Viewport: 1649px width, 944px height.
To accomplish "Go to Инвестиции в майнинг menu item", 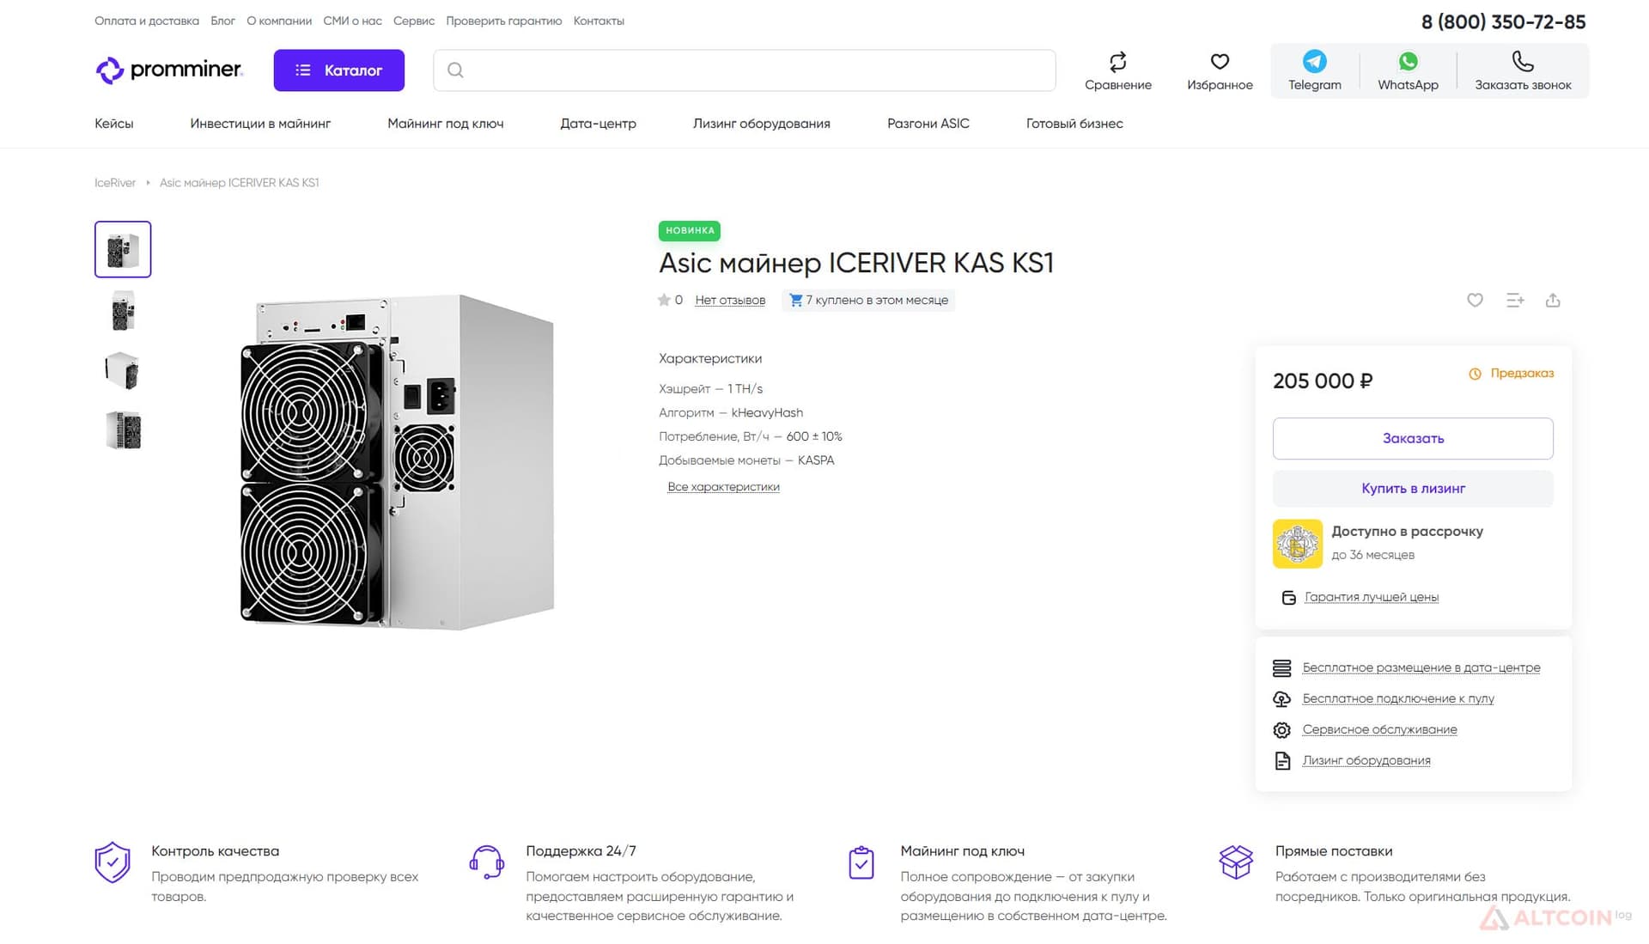I will coord(260,124).
